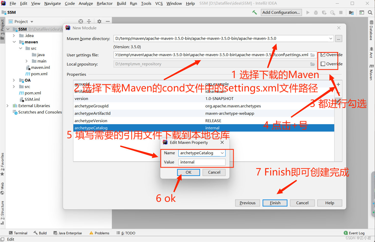Open the Event Log

pyautogui.click(x=354, y=233)
